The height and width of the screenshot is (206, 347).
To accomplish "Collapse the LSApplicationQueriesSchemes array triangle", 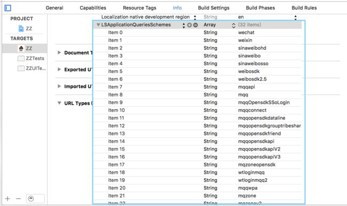I will [98, 25].
